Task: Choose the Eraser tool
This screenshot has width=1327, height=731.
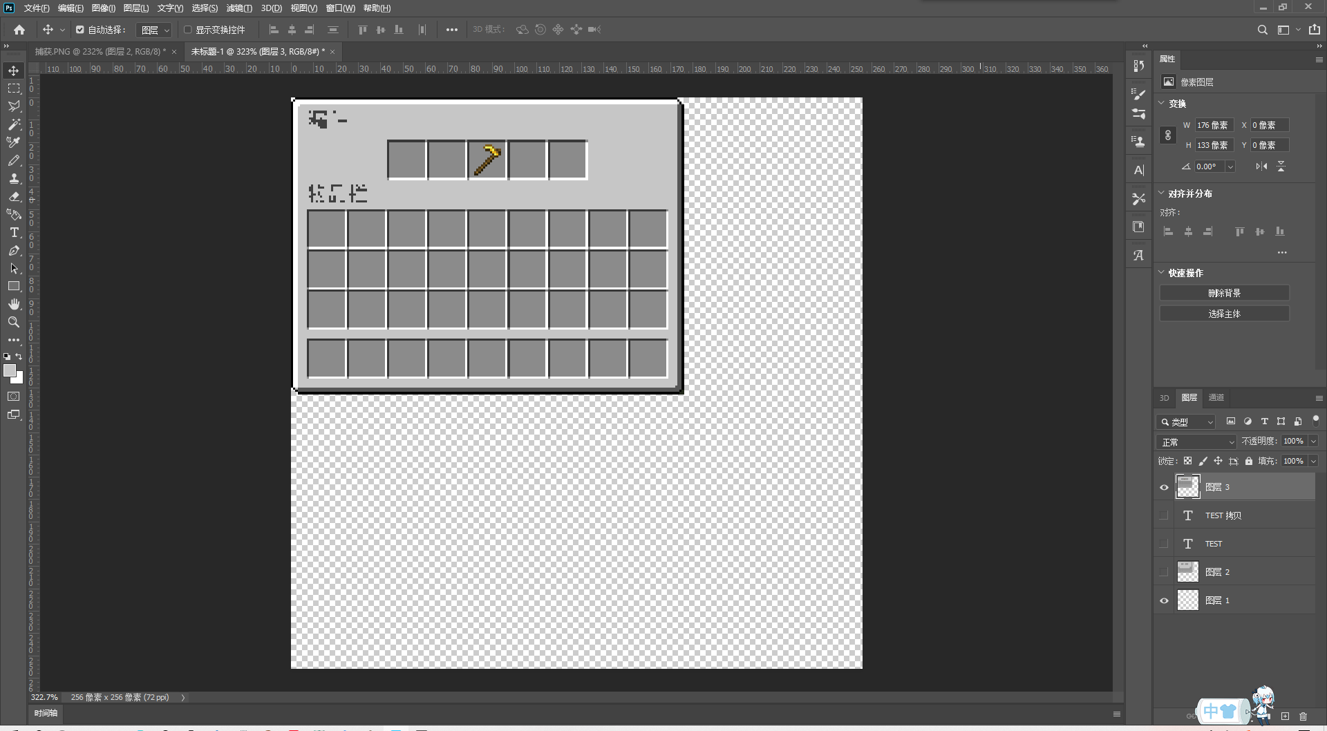Action: tap(14, 196)
